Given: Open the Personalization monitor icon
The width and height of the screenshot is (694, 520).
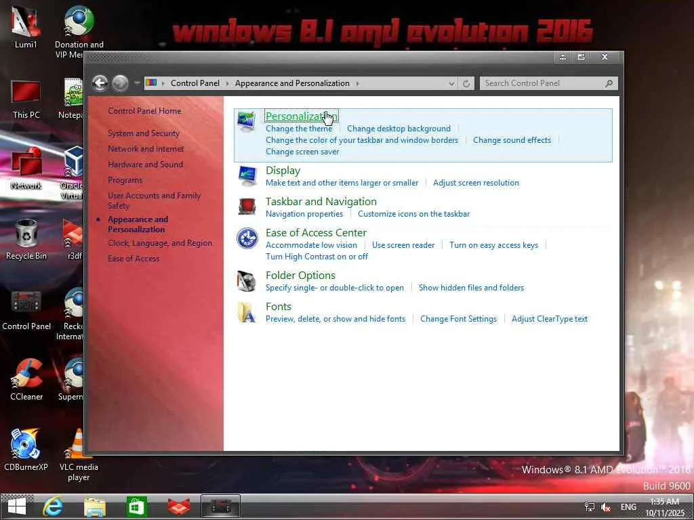Looking at the screenshot, I should click(247, 121).
